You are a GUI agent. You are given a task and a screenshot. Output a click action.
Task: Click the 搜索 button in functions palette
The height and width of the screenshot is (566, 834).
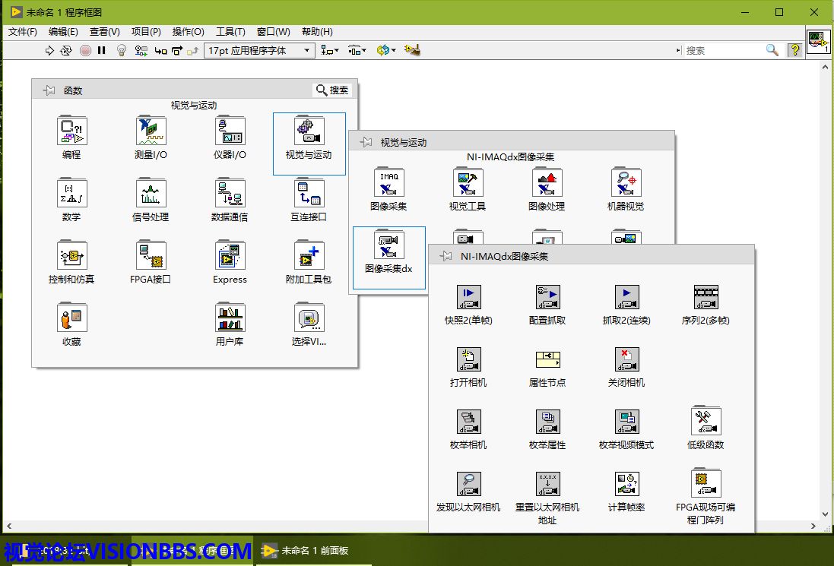tap(332, 90)
